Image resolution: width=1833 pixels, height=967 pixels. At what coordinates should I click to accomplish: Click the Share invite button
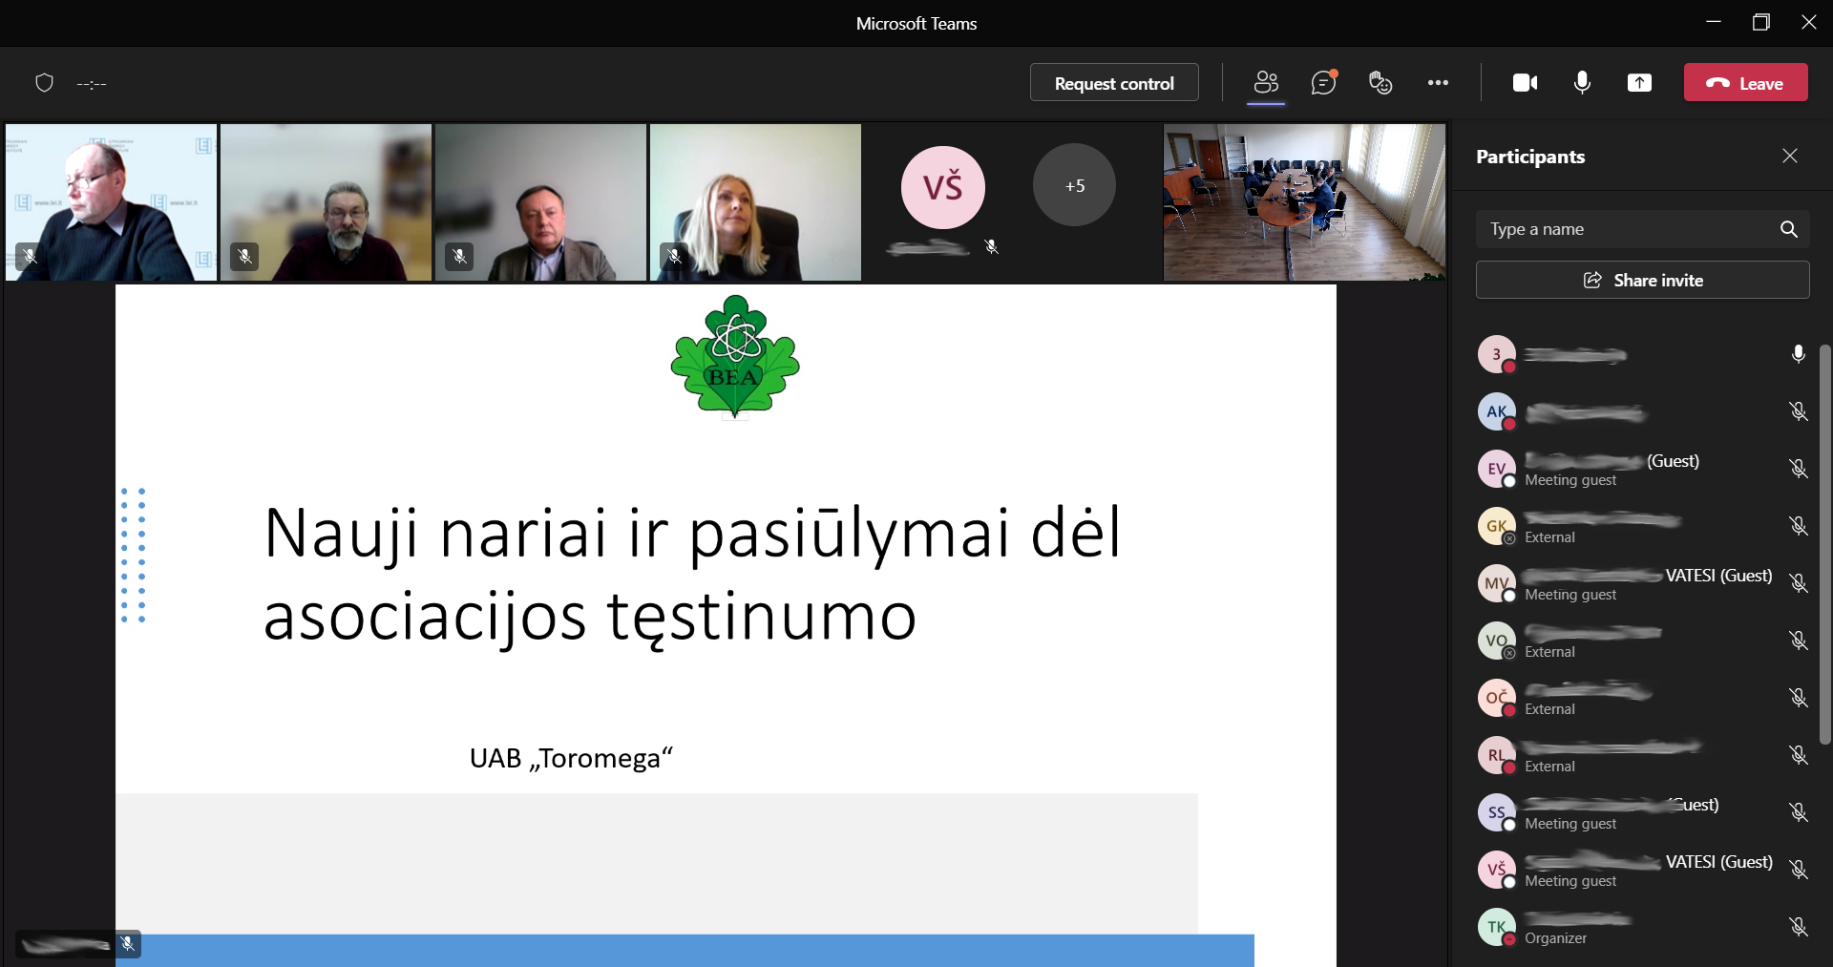coord(1642,280)
